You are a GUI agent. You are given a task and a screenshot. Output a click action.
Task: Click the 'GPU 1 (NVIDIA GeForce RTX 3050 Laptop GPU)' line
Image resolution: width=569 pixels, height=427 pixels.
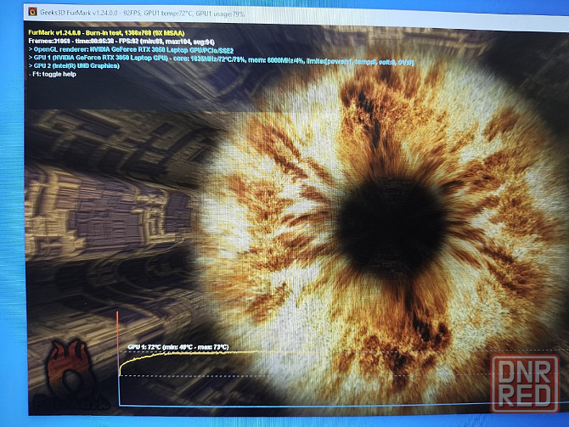[221, 59]
